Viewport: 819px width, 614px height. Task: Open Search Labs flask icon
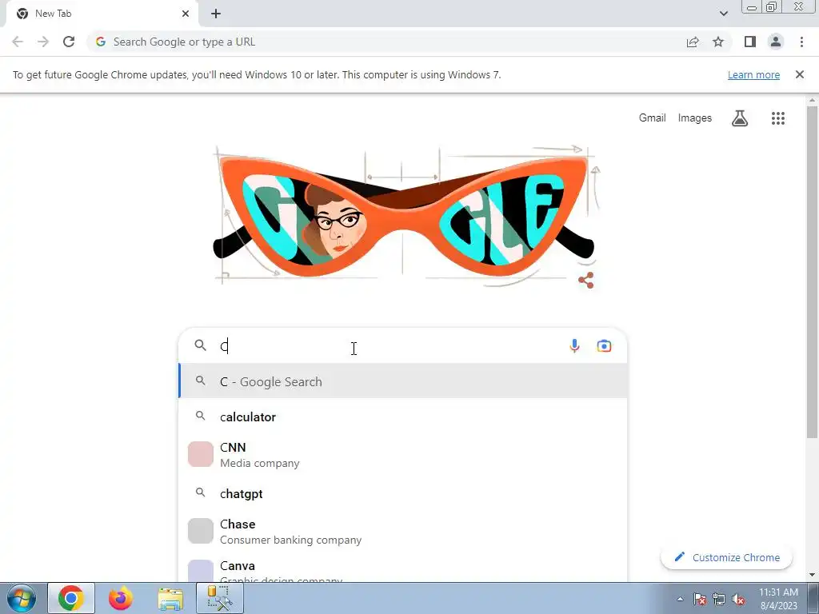740,118
